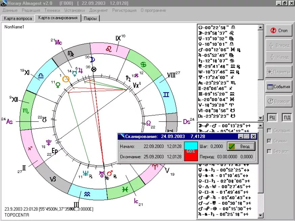Open the Документ menu
Image resolution: width=295 pixels, height=221 pixels.
coord(98,10)
